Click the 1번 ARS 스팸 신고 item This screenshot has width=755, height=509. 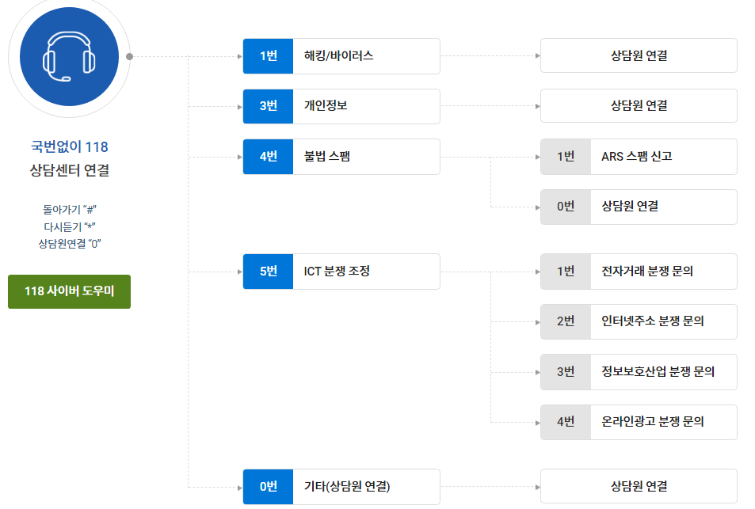[639, 157]
